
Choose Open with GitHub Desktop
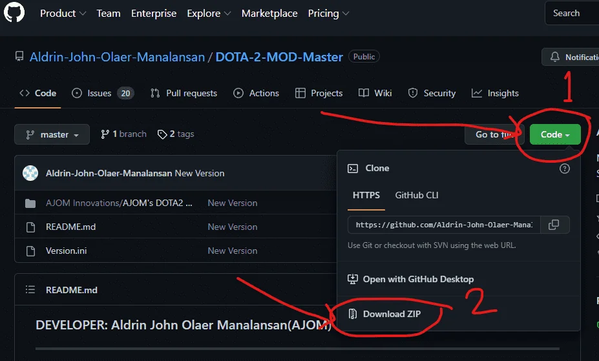[x=418, y=279]
